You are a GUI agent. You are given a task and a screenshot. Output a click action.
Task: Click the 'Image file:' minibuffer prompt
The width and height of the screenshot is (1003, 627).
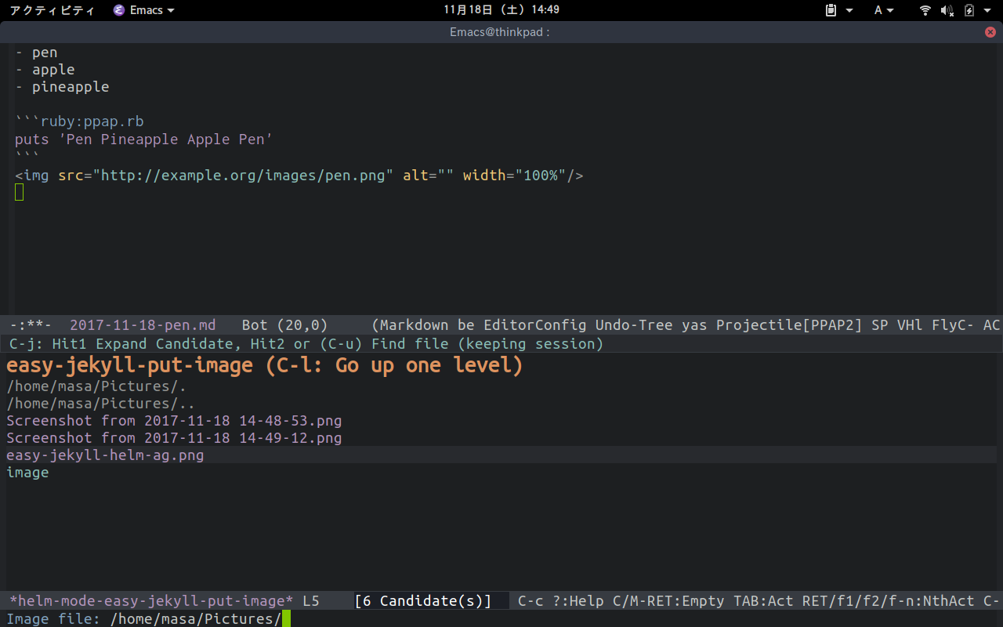(54, 619)
